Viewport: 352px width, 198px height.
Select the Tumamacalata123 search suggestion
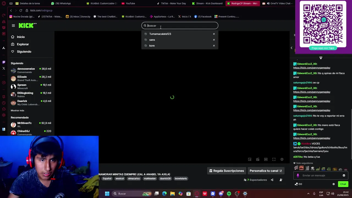[x=160, y=34]
